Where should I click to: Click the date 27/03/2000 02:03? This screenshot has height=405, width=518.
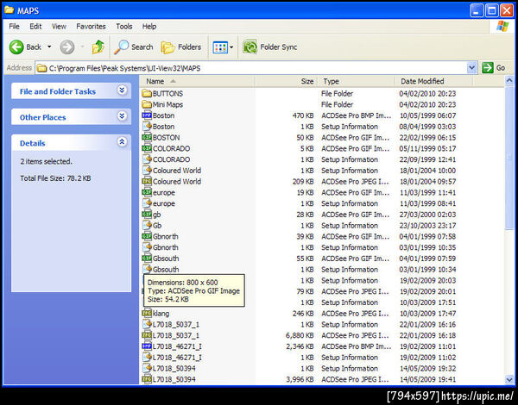[427, 215]
